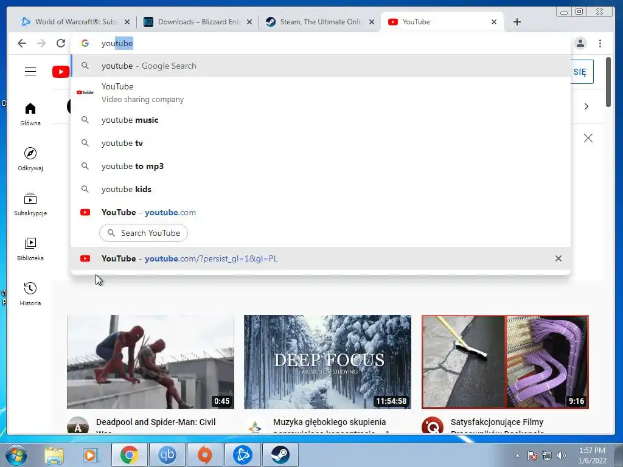Click Chrome icon in taskbar
The image size is (623, 467).
click(x=129, y=455)
